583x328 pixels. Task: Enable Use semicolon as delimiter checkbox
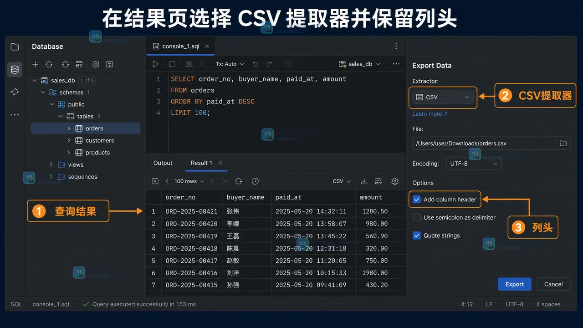click(x=417, y=217)
